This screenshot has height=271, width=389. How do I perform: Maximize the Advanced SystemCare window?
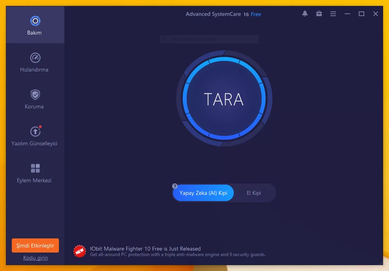(361, 14)
